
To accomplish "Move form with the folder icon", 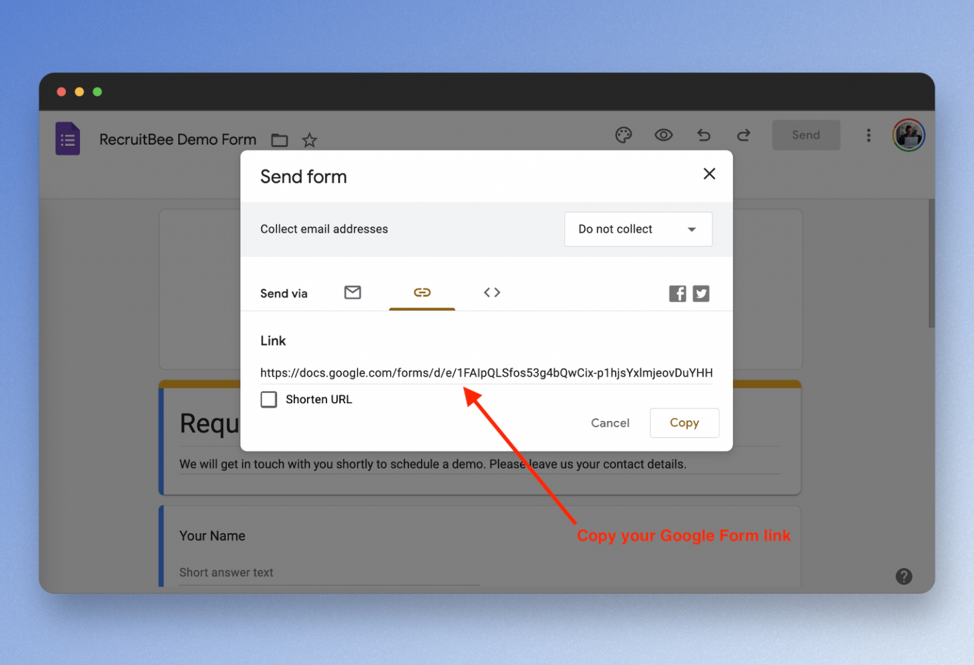I will pos(279,140).
